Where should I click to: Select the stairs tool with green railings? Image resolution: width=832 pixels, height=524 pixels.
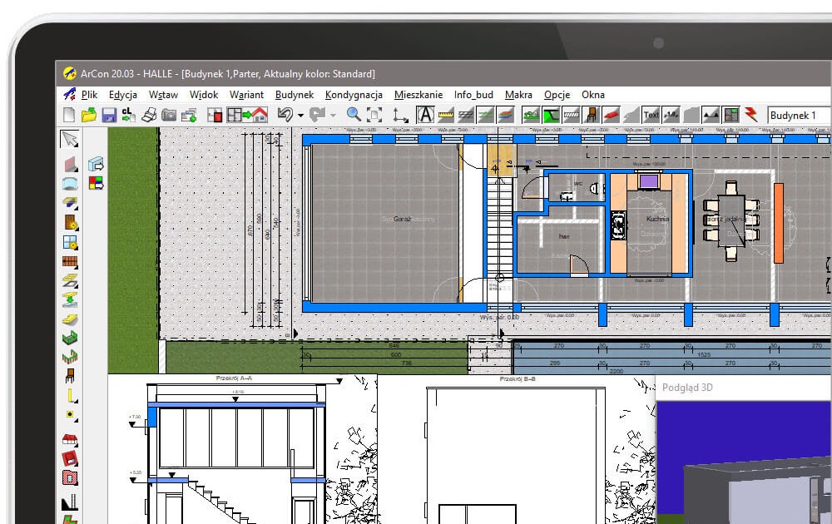(x=70, y=338)
